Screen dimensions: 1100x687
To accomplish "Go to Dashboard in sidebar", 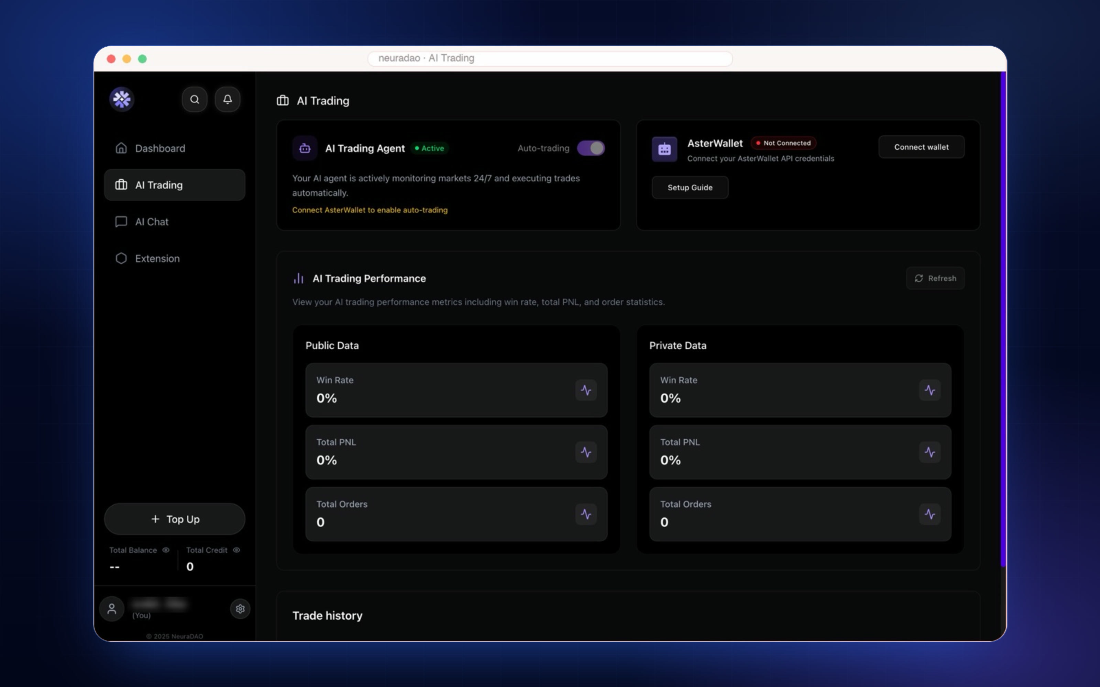I will pos(175,148).
